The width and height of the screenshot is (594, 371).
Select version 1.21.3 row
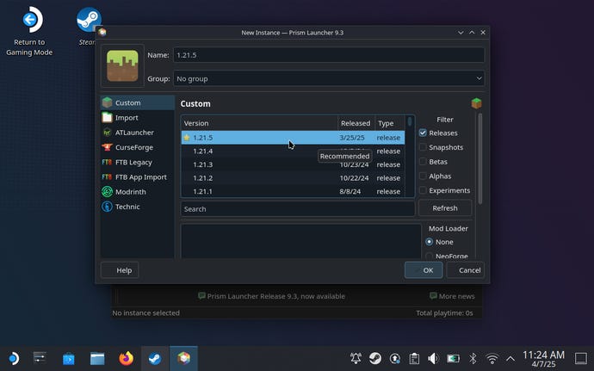(x=293, y=164)
